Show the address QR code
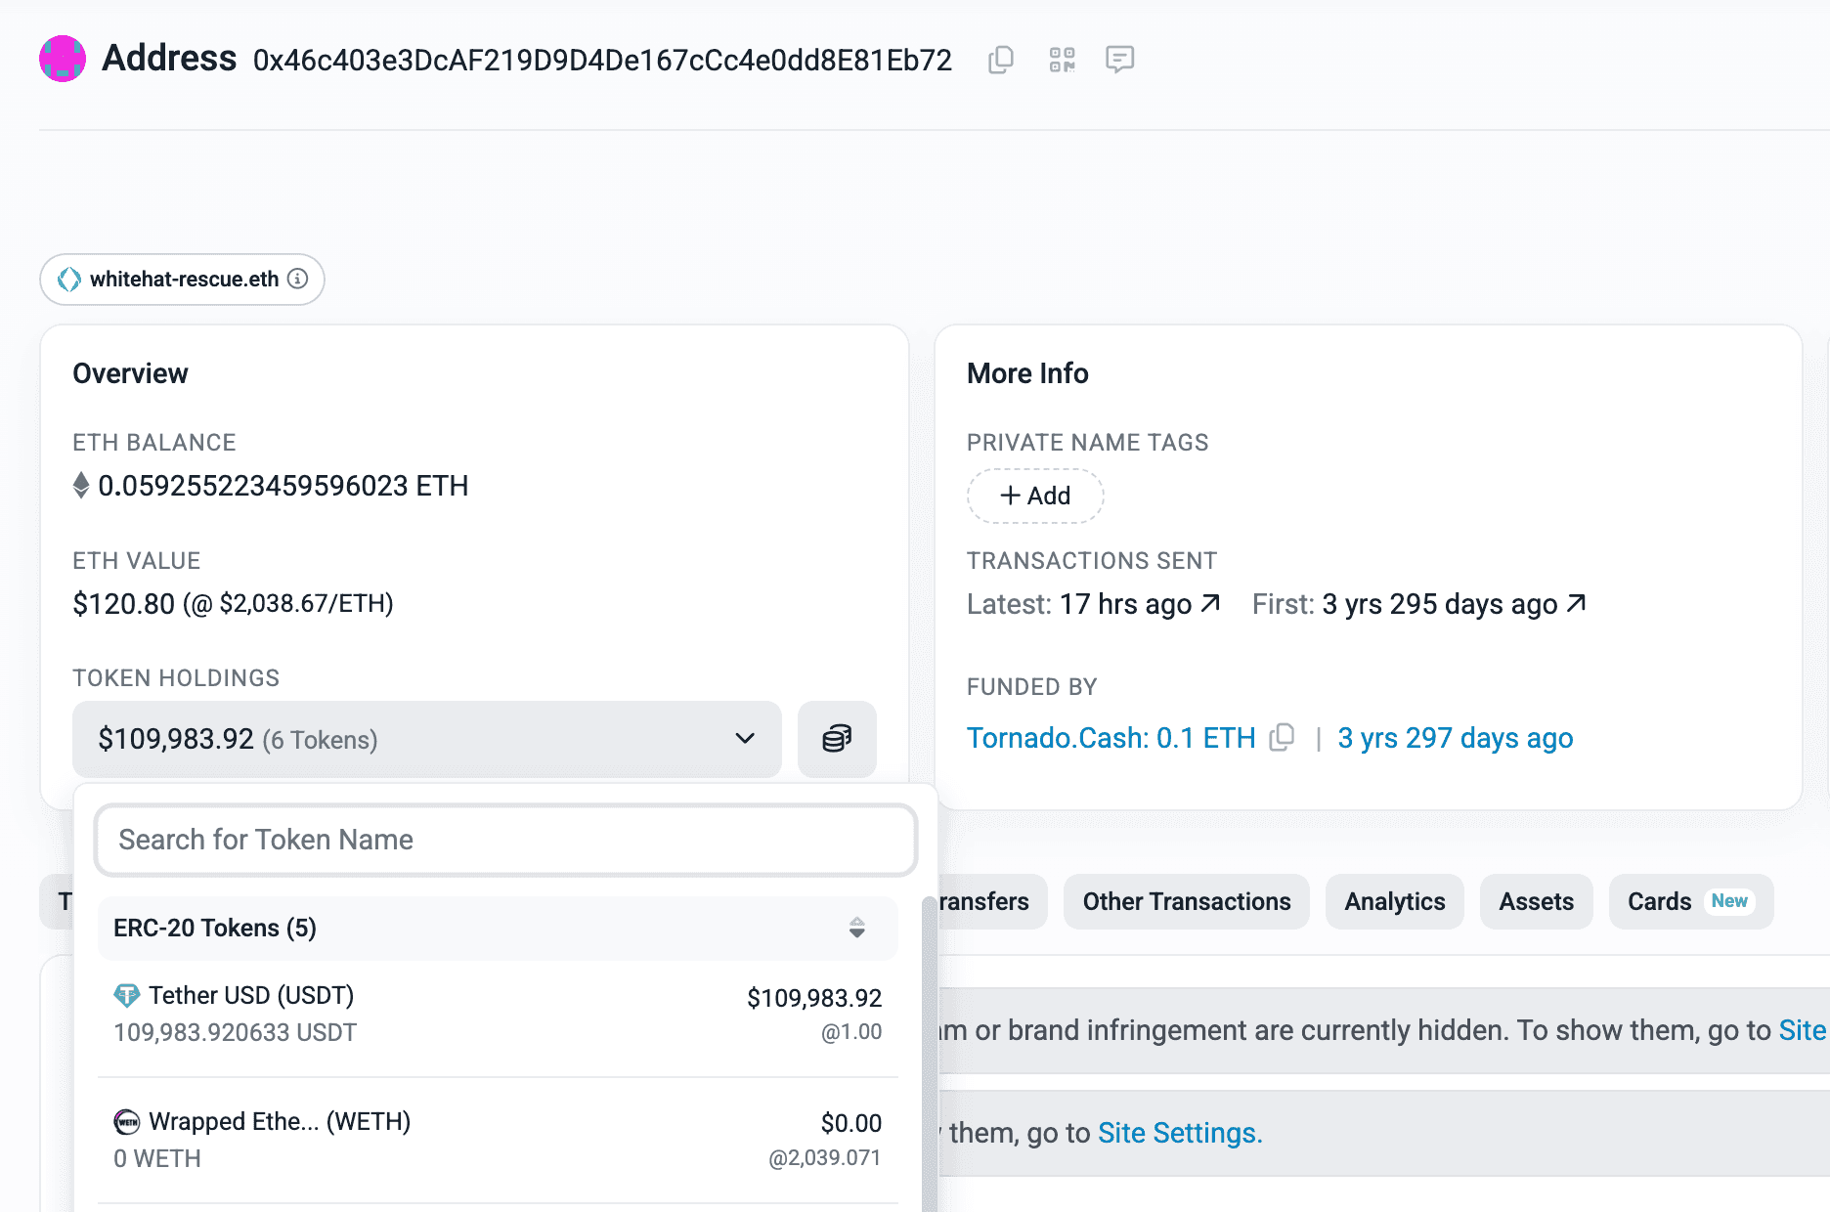 pos(1062,60)
